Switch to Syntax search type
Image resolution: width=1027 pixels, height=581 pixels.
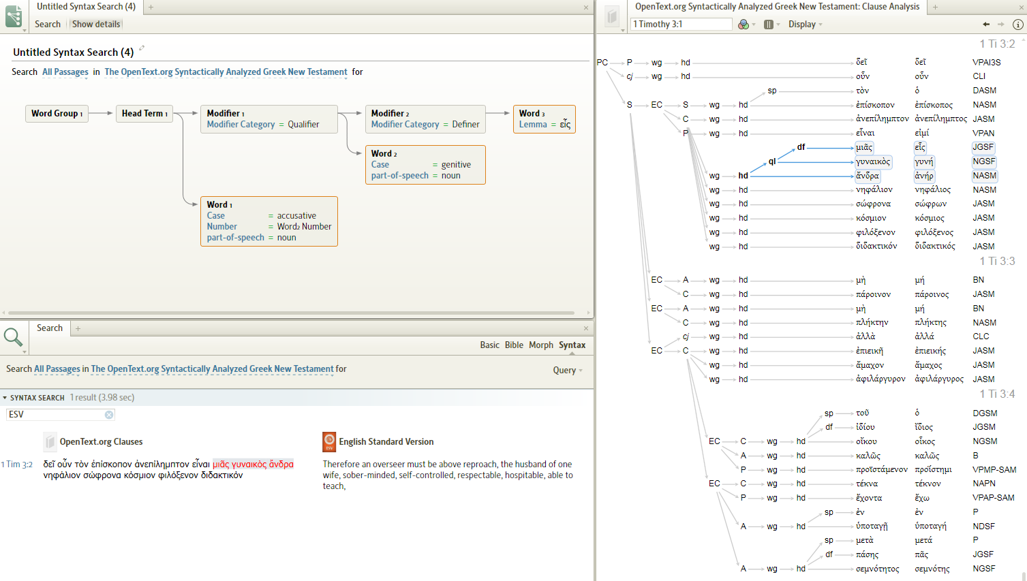coord(572,345)
